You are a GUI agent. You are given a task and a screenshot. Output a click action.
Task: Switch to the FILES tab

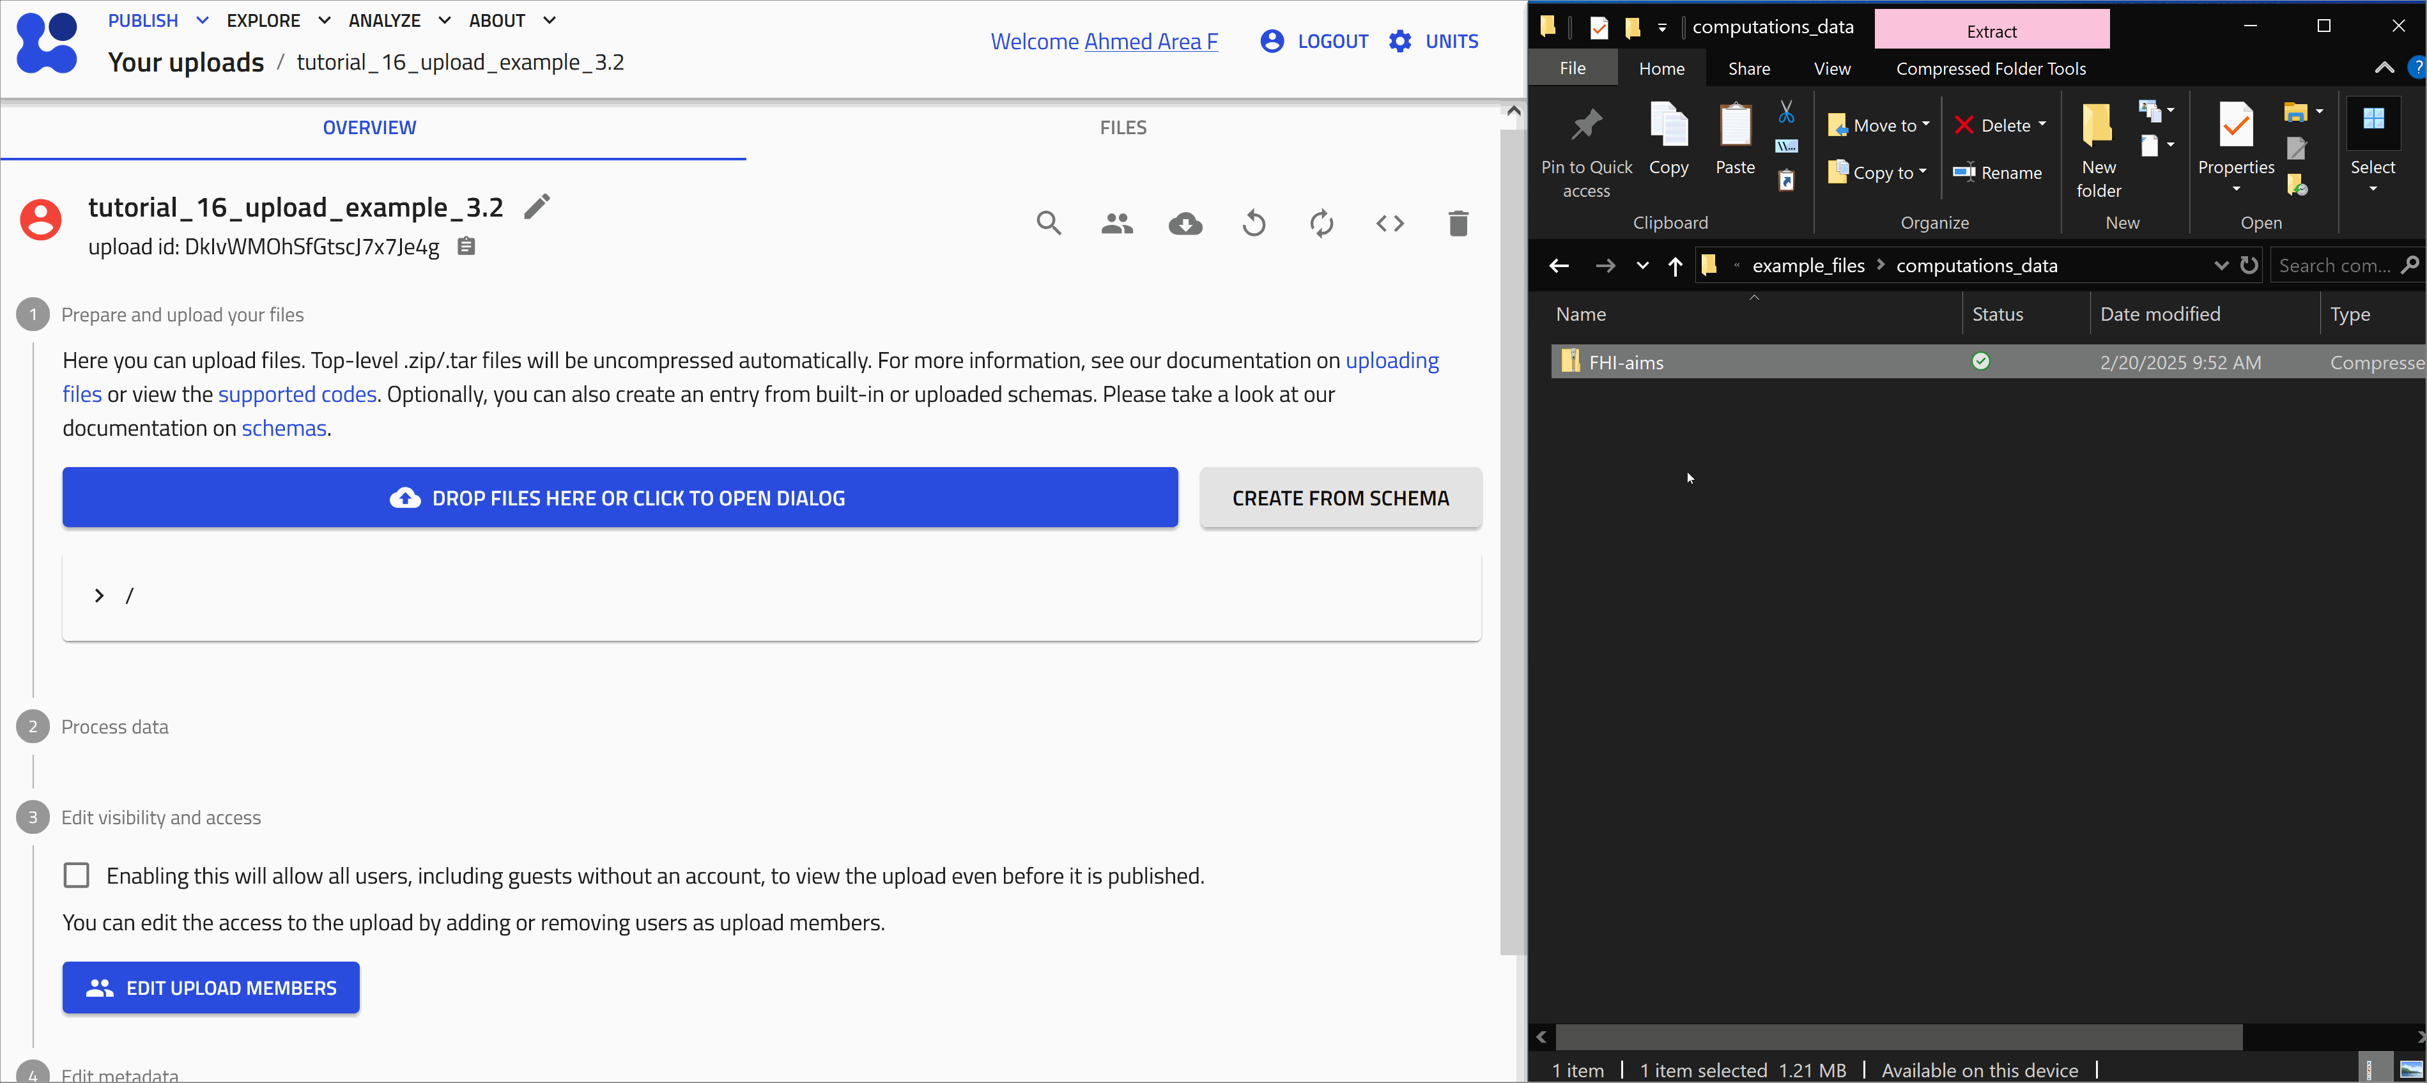(1123, 127)
